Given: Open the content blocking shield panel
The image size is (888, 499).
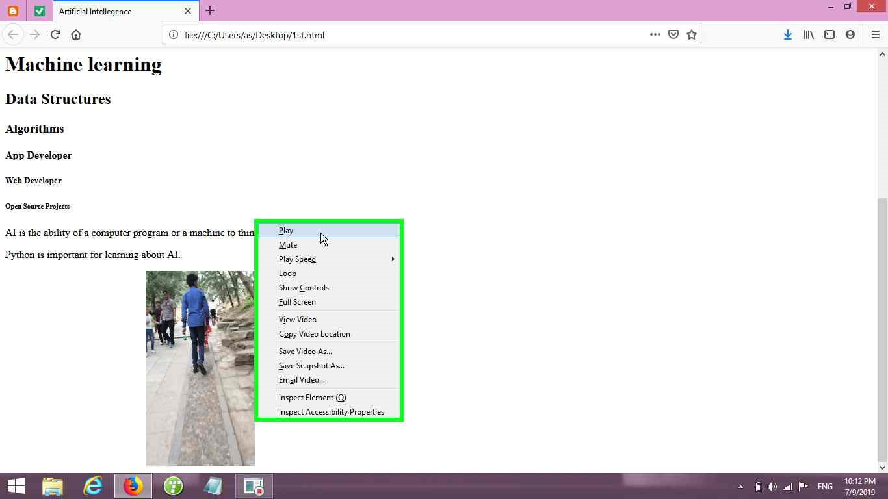Looking at the screenshot, I should pyautogui.click(x=673, y=34).
